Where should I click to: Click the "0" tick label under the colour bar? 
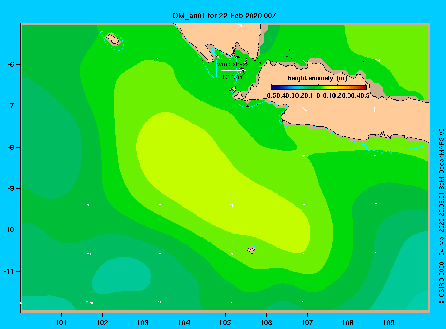click(318, 96)
